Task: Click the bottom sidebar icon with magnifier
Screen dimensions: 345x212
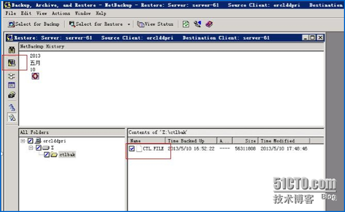Action: point(12,118)
